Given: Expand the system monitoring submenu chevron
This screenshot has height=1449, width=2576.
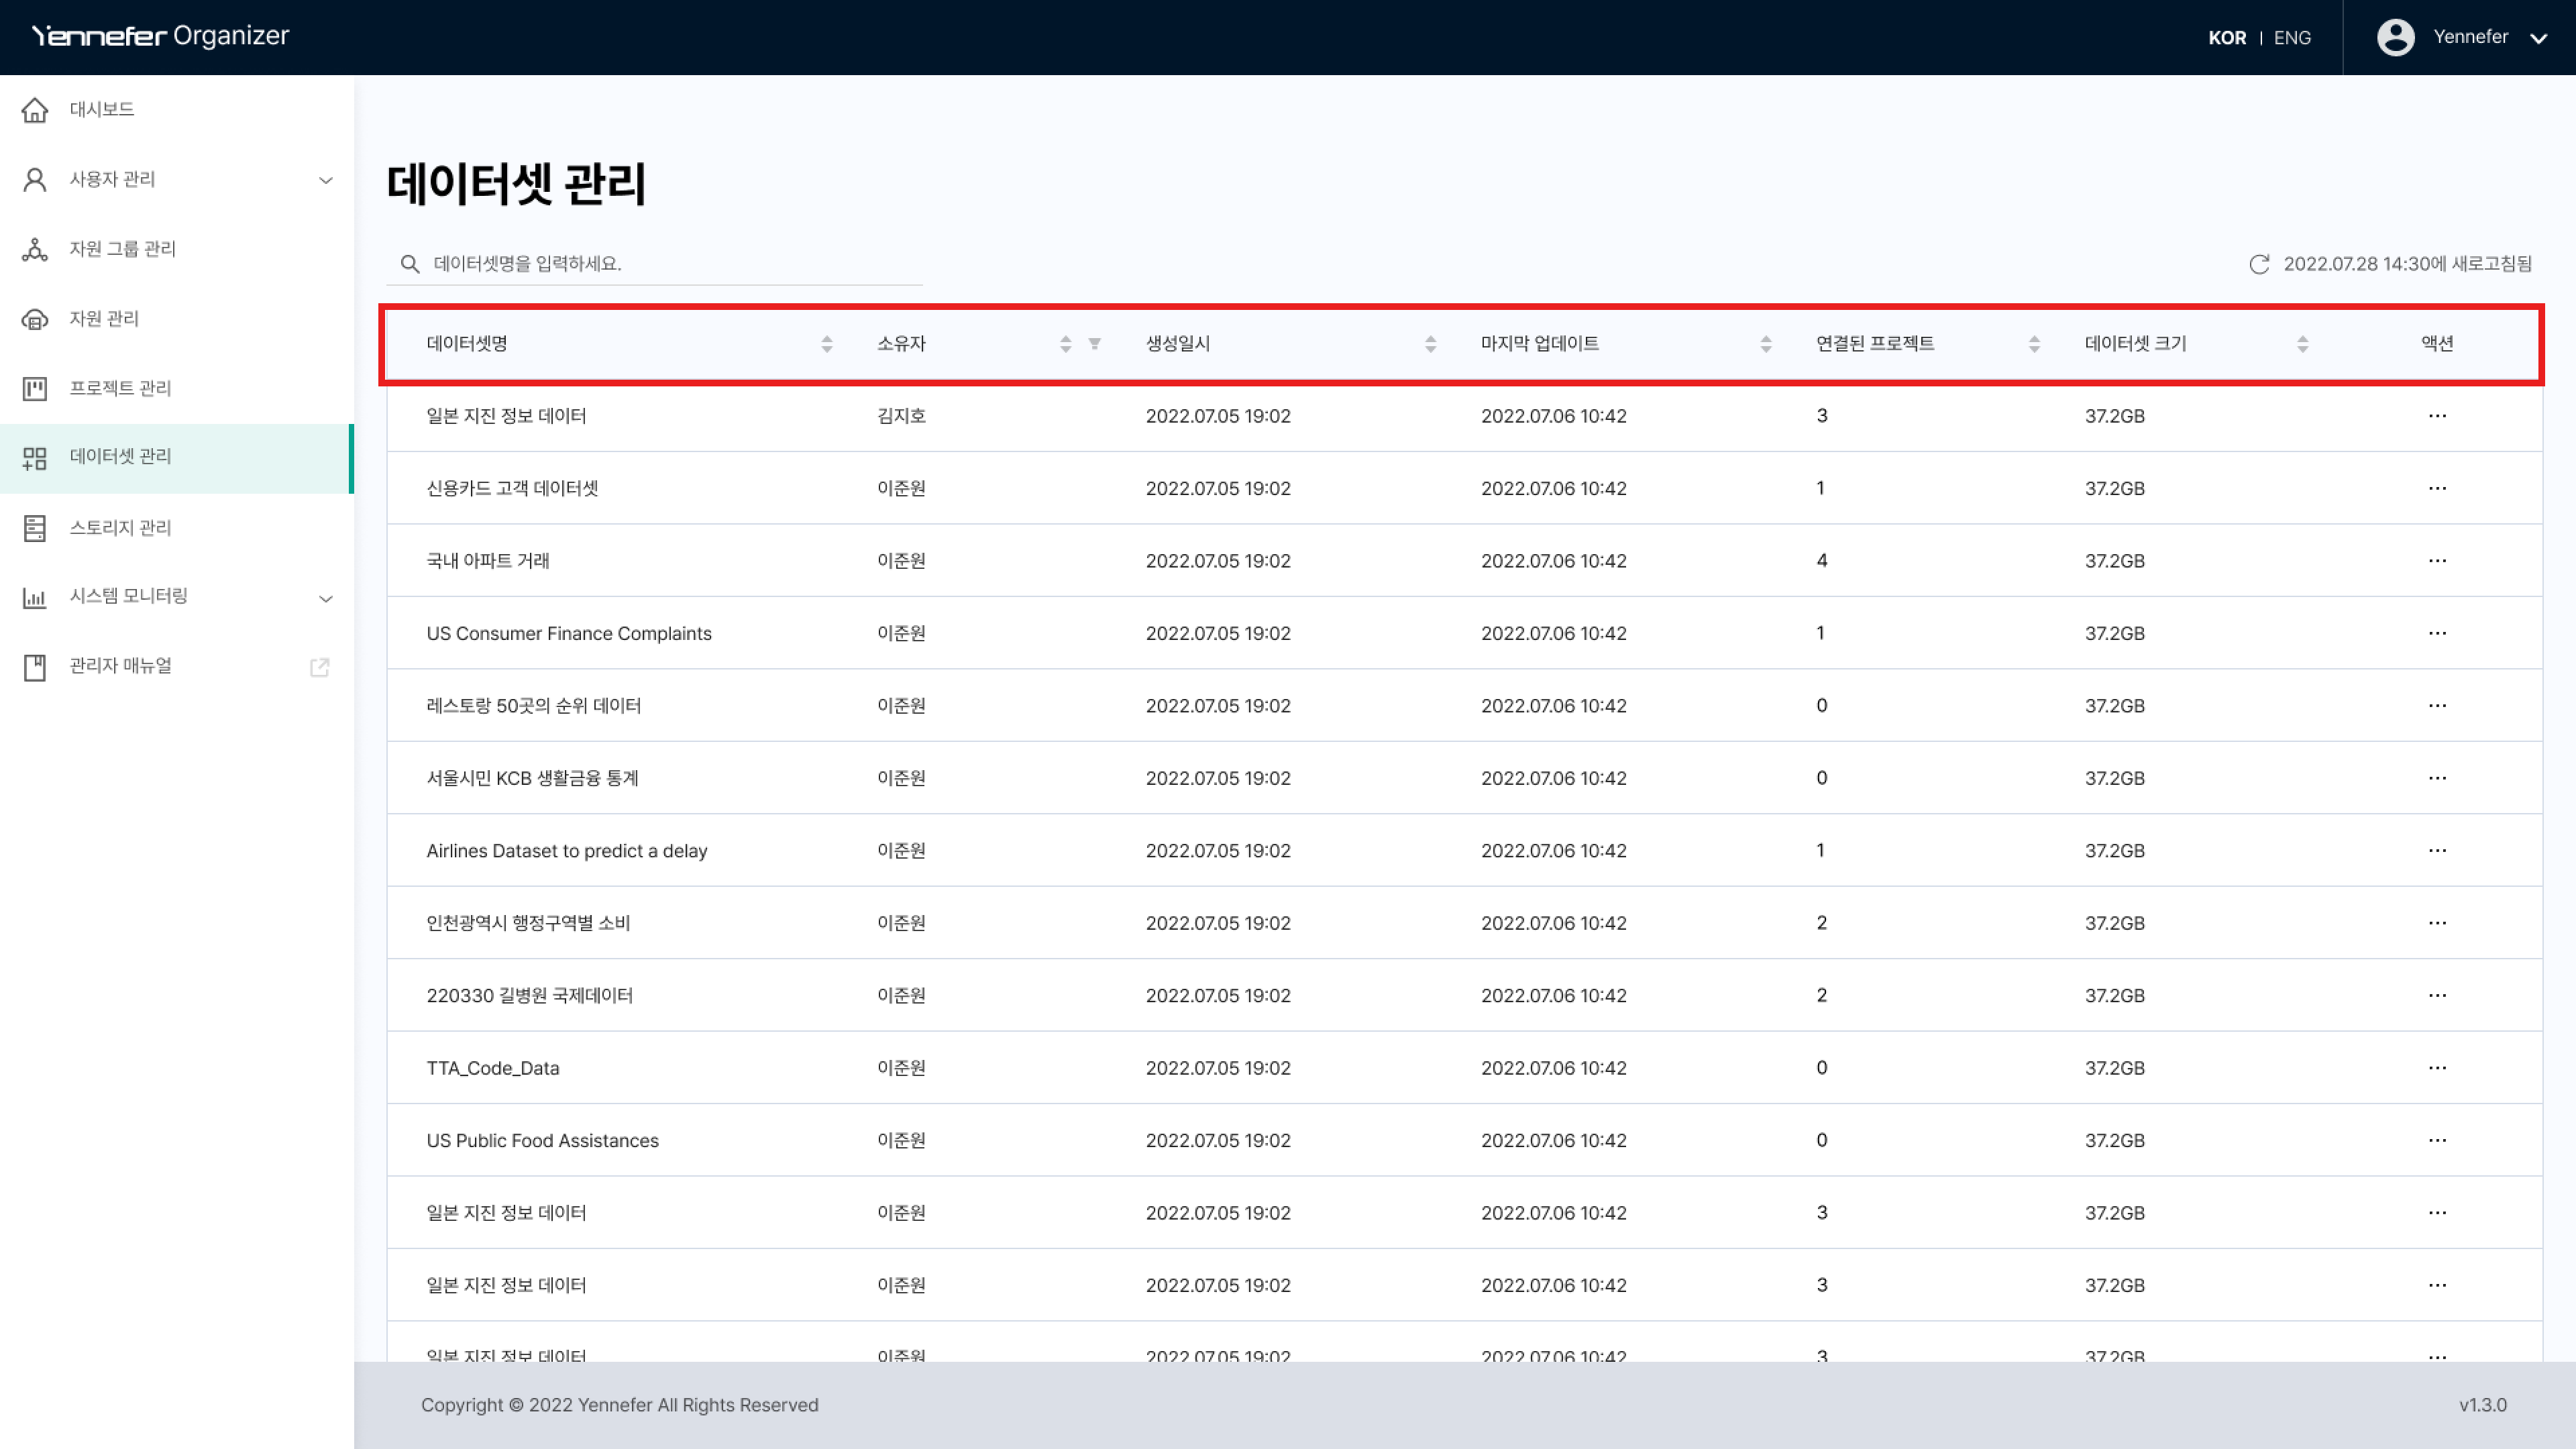Looking at the screenshot, I should 325,599.
